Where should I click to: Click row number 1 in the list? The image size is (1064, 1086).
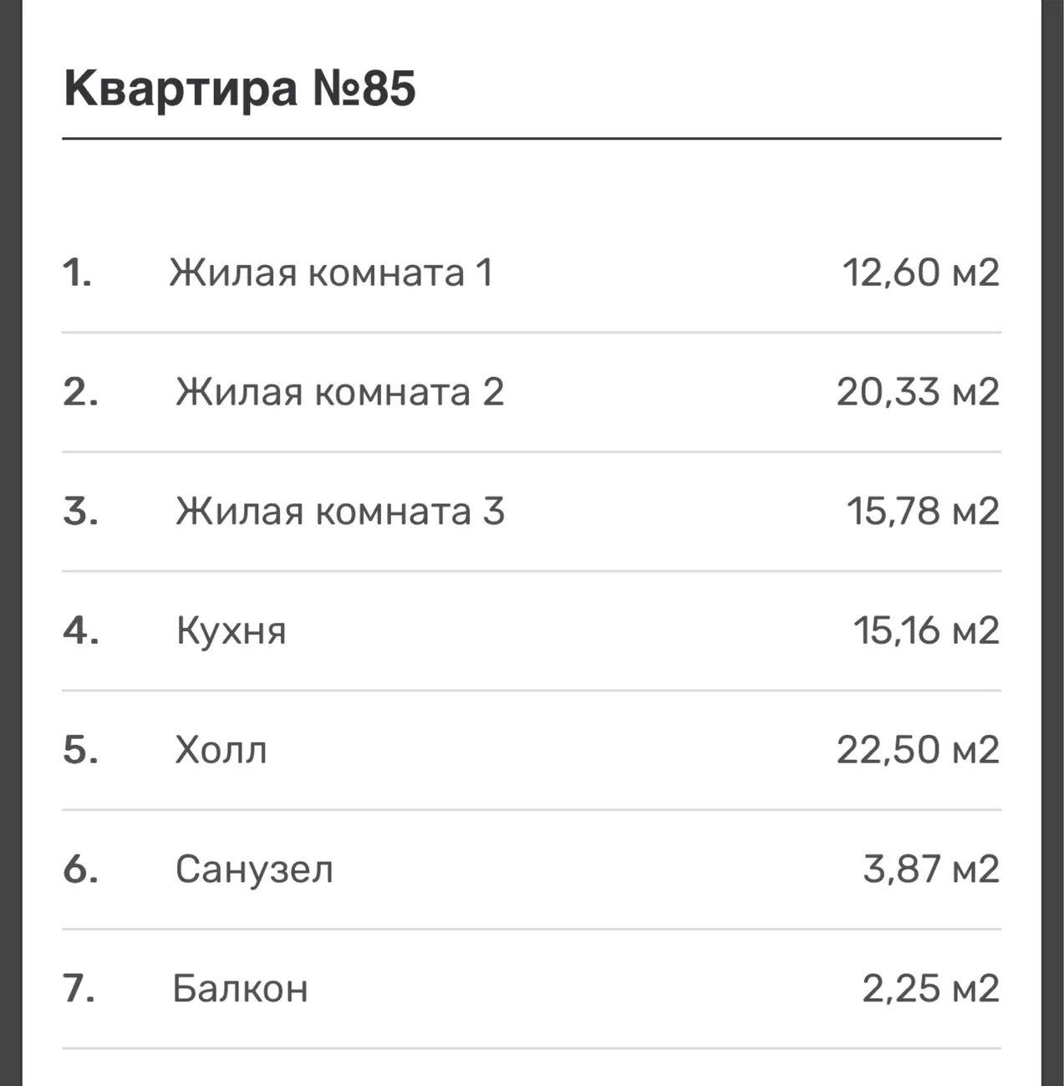point(77,273)
